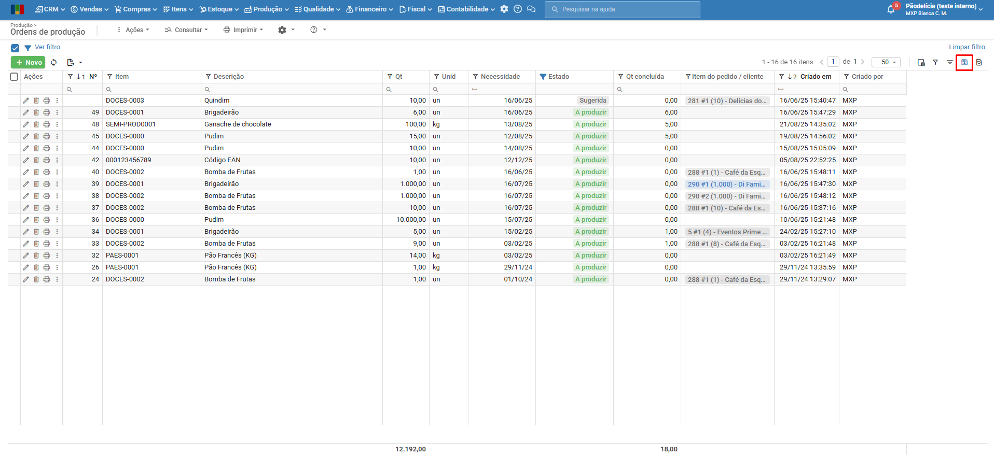Delete the Ganache de chocolate order
Viewport: 994px width, 455px height.
click(36, 124)
